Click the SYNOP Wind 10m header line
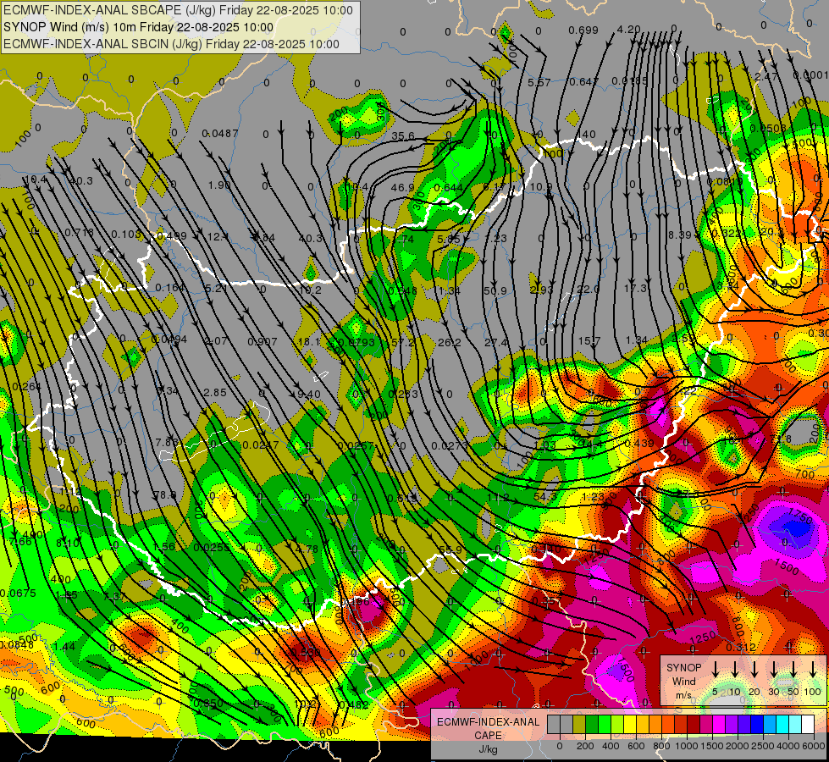The image size is (829, 762). tap(139, 27)
